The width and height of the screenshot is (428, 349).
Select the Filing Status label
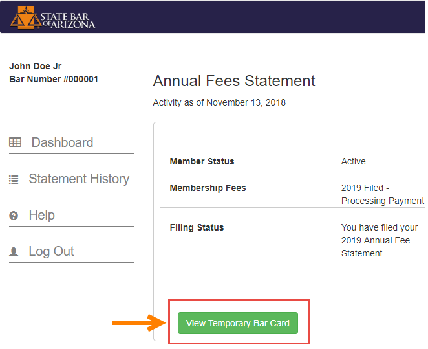tap(197, 227)
